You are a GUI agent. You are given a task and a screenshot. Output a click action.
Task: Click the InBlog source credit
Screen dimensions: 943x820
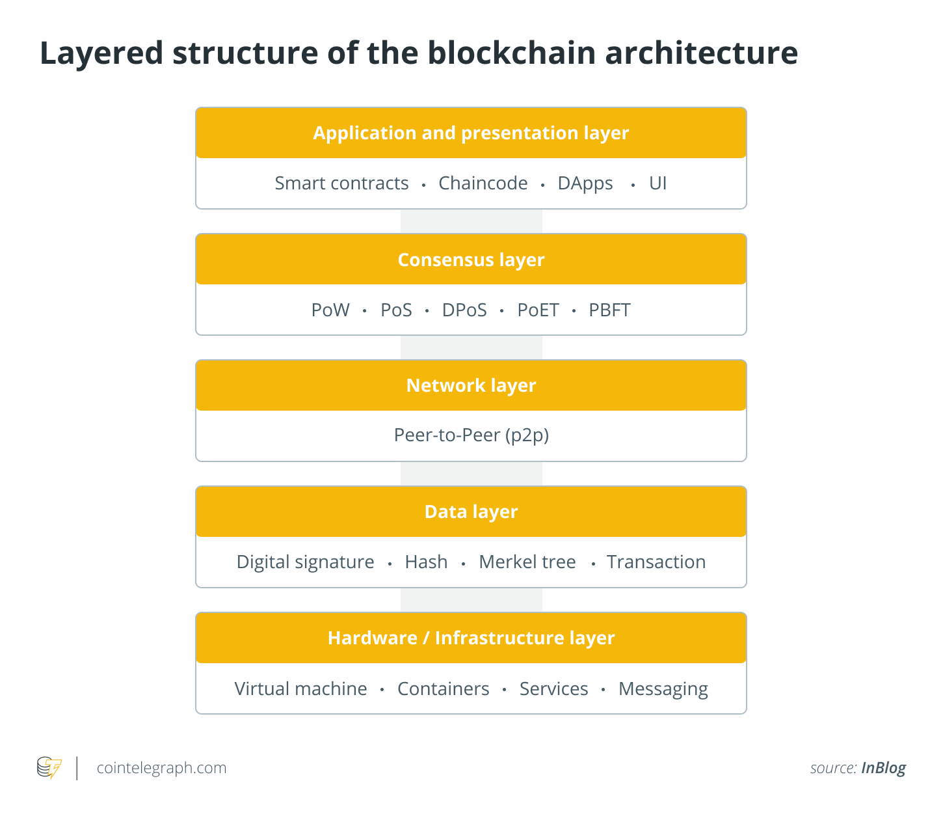click(x=883, y=768)
